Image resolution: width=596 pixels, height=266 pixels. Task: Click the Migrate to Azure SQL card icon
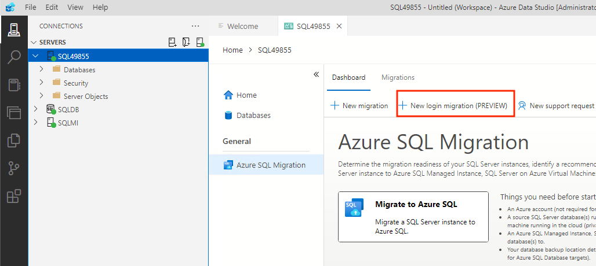pyautogui.click(x=354, y=208)
